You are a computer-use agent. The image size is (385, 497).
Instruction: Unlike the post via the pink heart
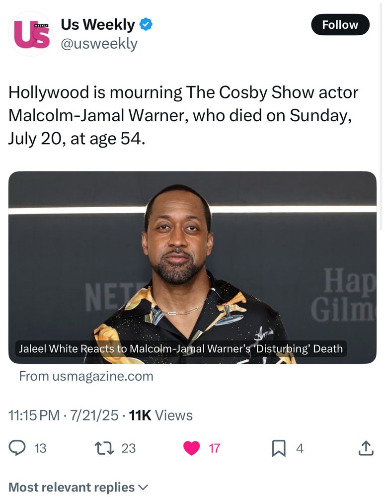tap(192, 448)
